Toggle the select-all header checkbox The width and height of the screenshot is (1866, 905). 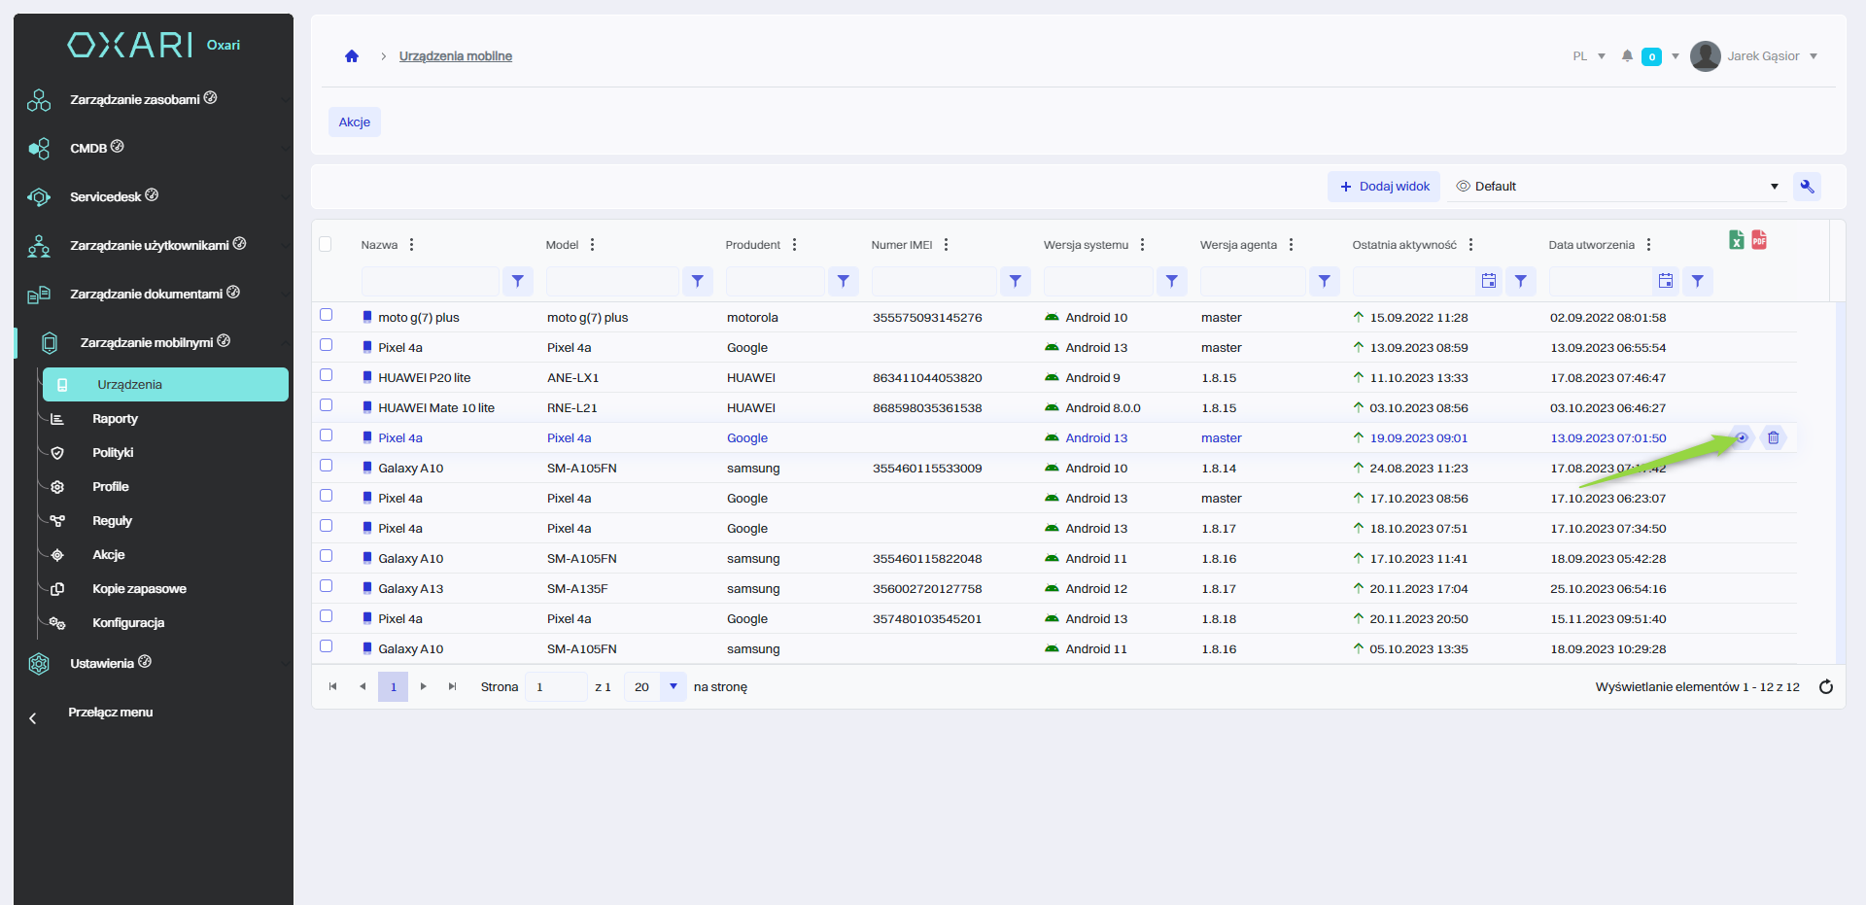pos(326,244)
